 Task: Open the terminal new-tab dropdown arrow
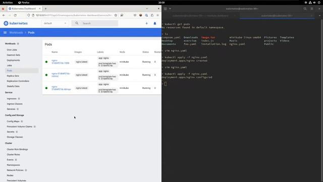click(170, 9)
